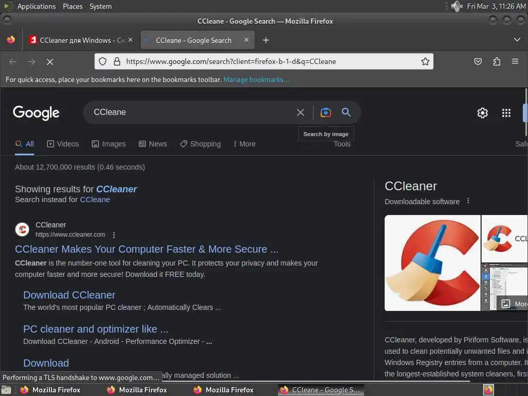Open the Download sitelink

pyautogui.click(x=46, y=363)
